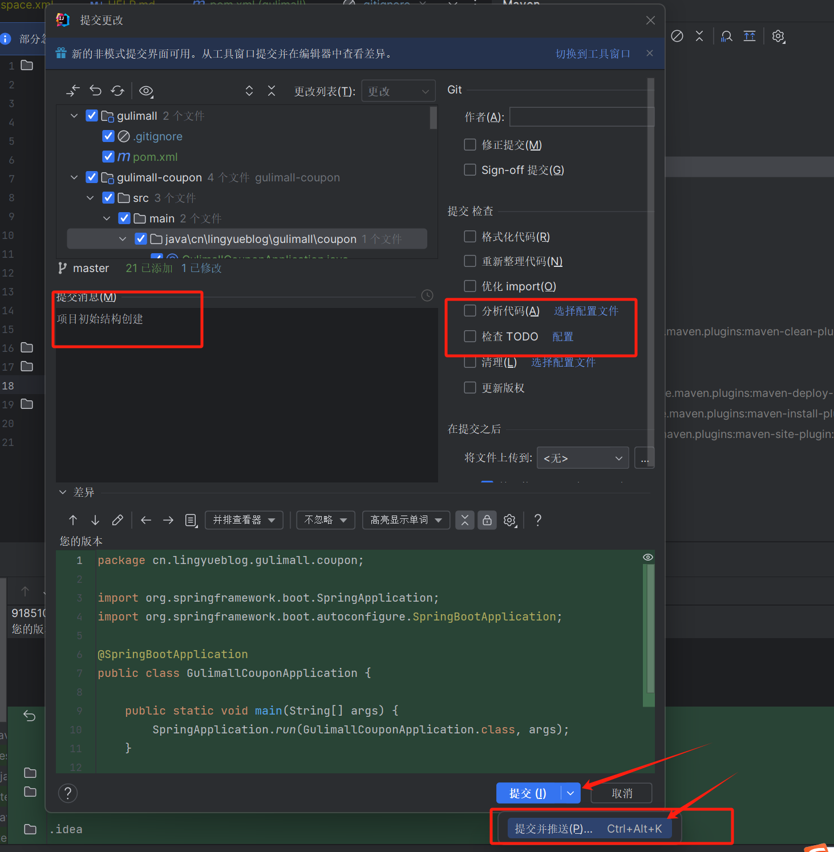Enable the 检查 TODO checkbox
834x852 pixels.
click(x=470, y=336)
